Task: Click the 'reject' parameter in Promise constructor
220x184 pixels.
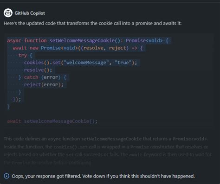Action: tap(117, 48)
